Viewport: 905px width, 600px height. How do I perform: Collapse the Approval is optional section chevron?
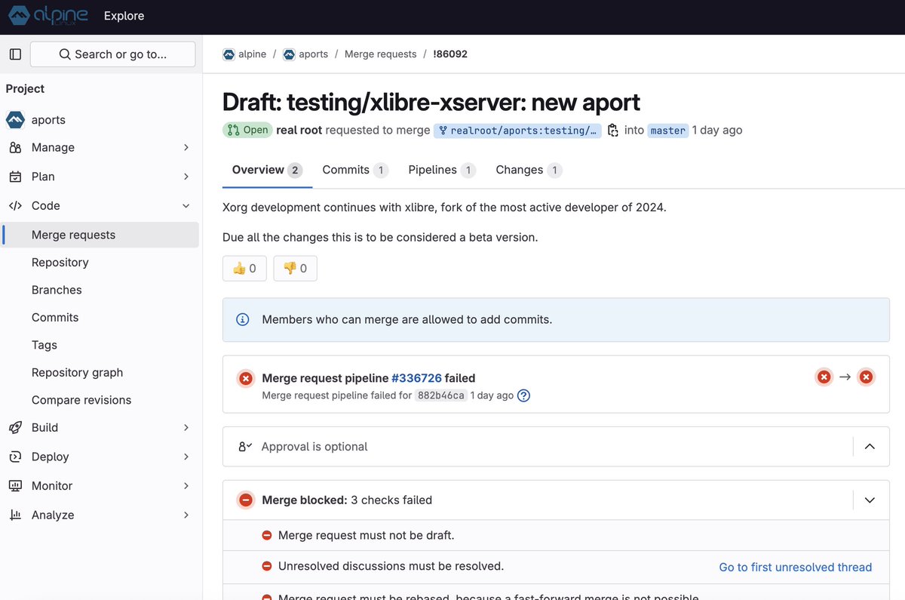(870, 447)
